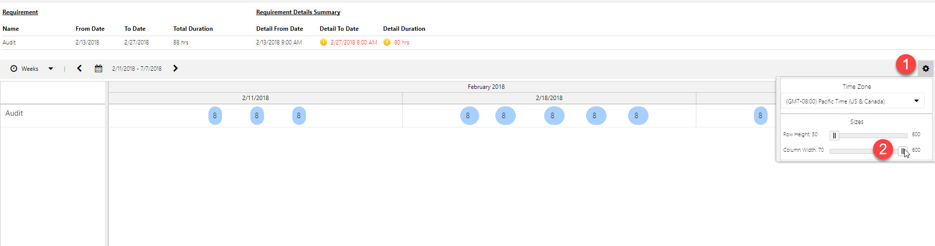Image resolution: width=935 pixels, height=246 pixels.
Task: Click the Audit requirement name link
Action: [x=9, y=42]
